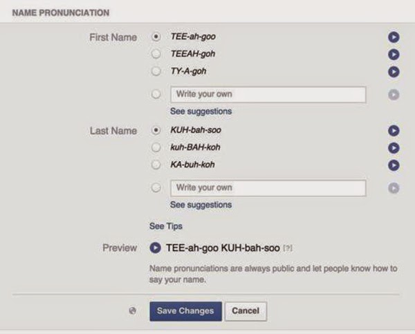The image size is (415, 334).
Task: Open the See Tips link
Action: (x=166, y=226)
